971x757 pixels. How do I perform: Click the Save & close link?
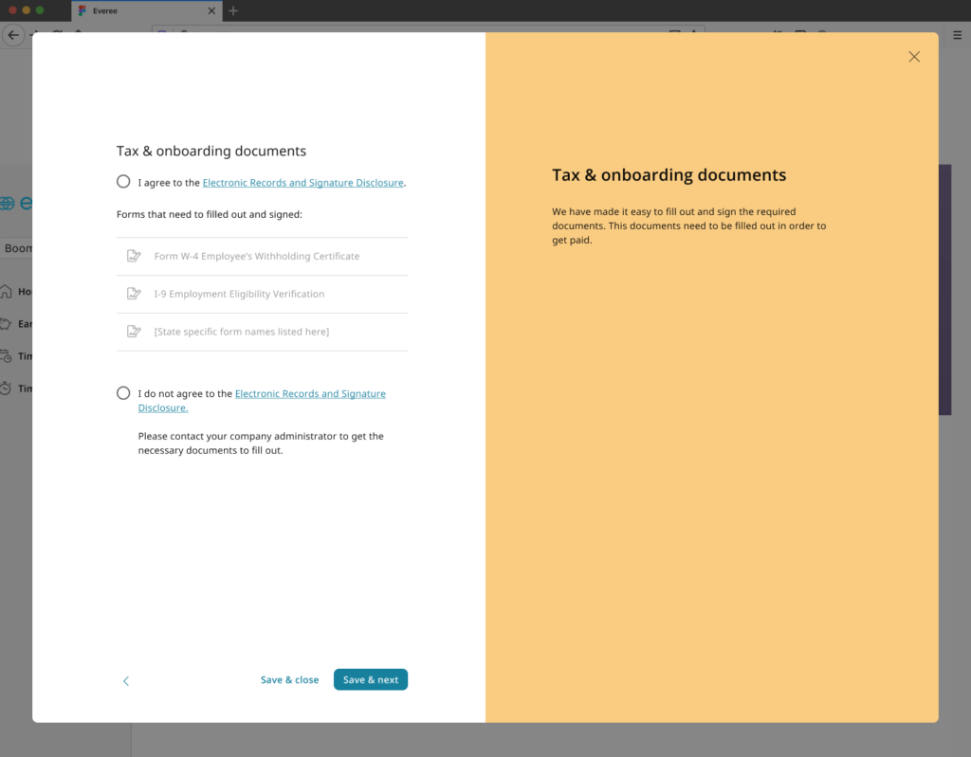click(290, 679)
